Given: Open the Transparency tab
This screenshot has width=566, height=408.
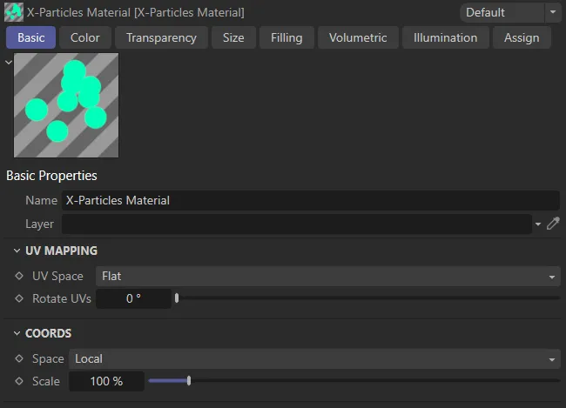Looking at the screenshot, I should pyautogui.click(x=161, y=37).
